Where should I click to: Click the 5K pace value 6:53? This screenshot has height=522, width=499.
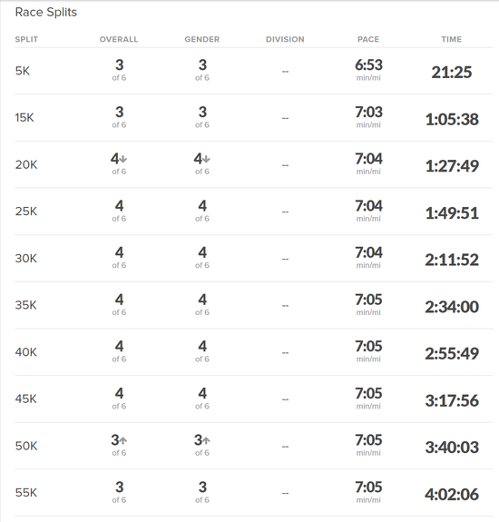pyautogui.click(x=368, y=65)
